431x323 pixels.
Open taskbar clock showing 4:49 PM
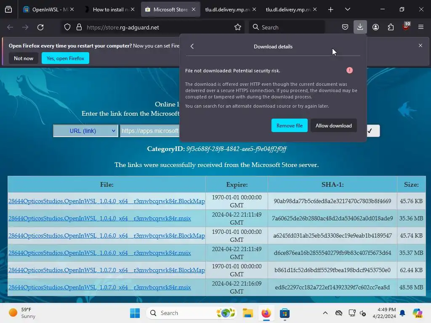(384, 313)
